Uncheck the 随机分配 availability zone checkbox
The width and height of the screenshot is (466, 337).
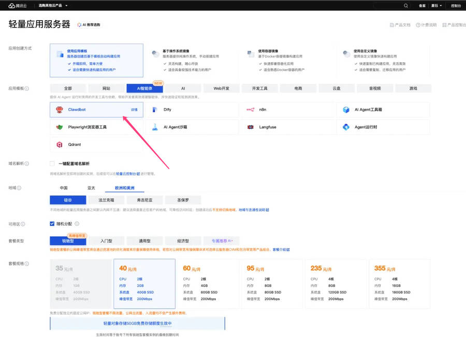click(52, 224)
